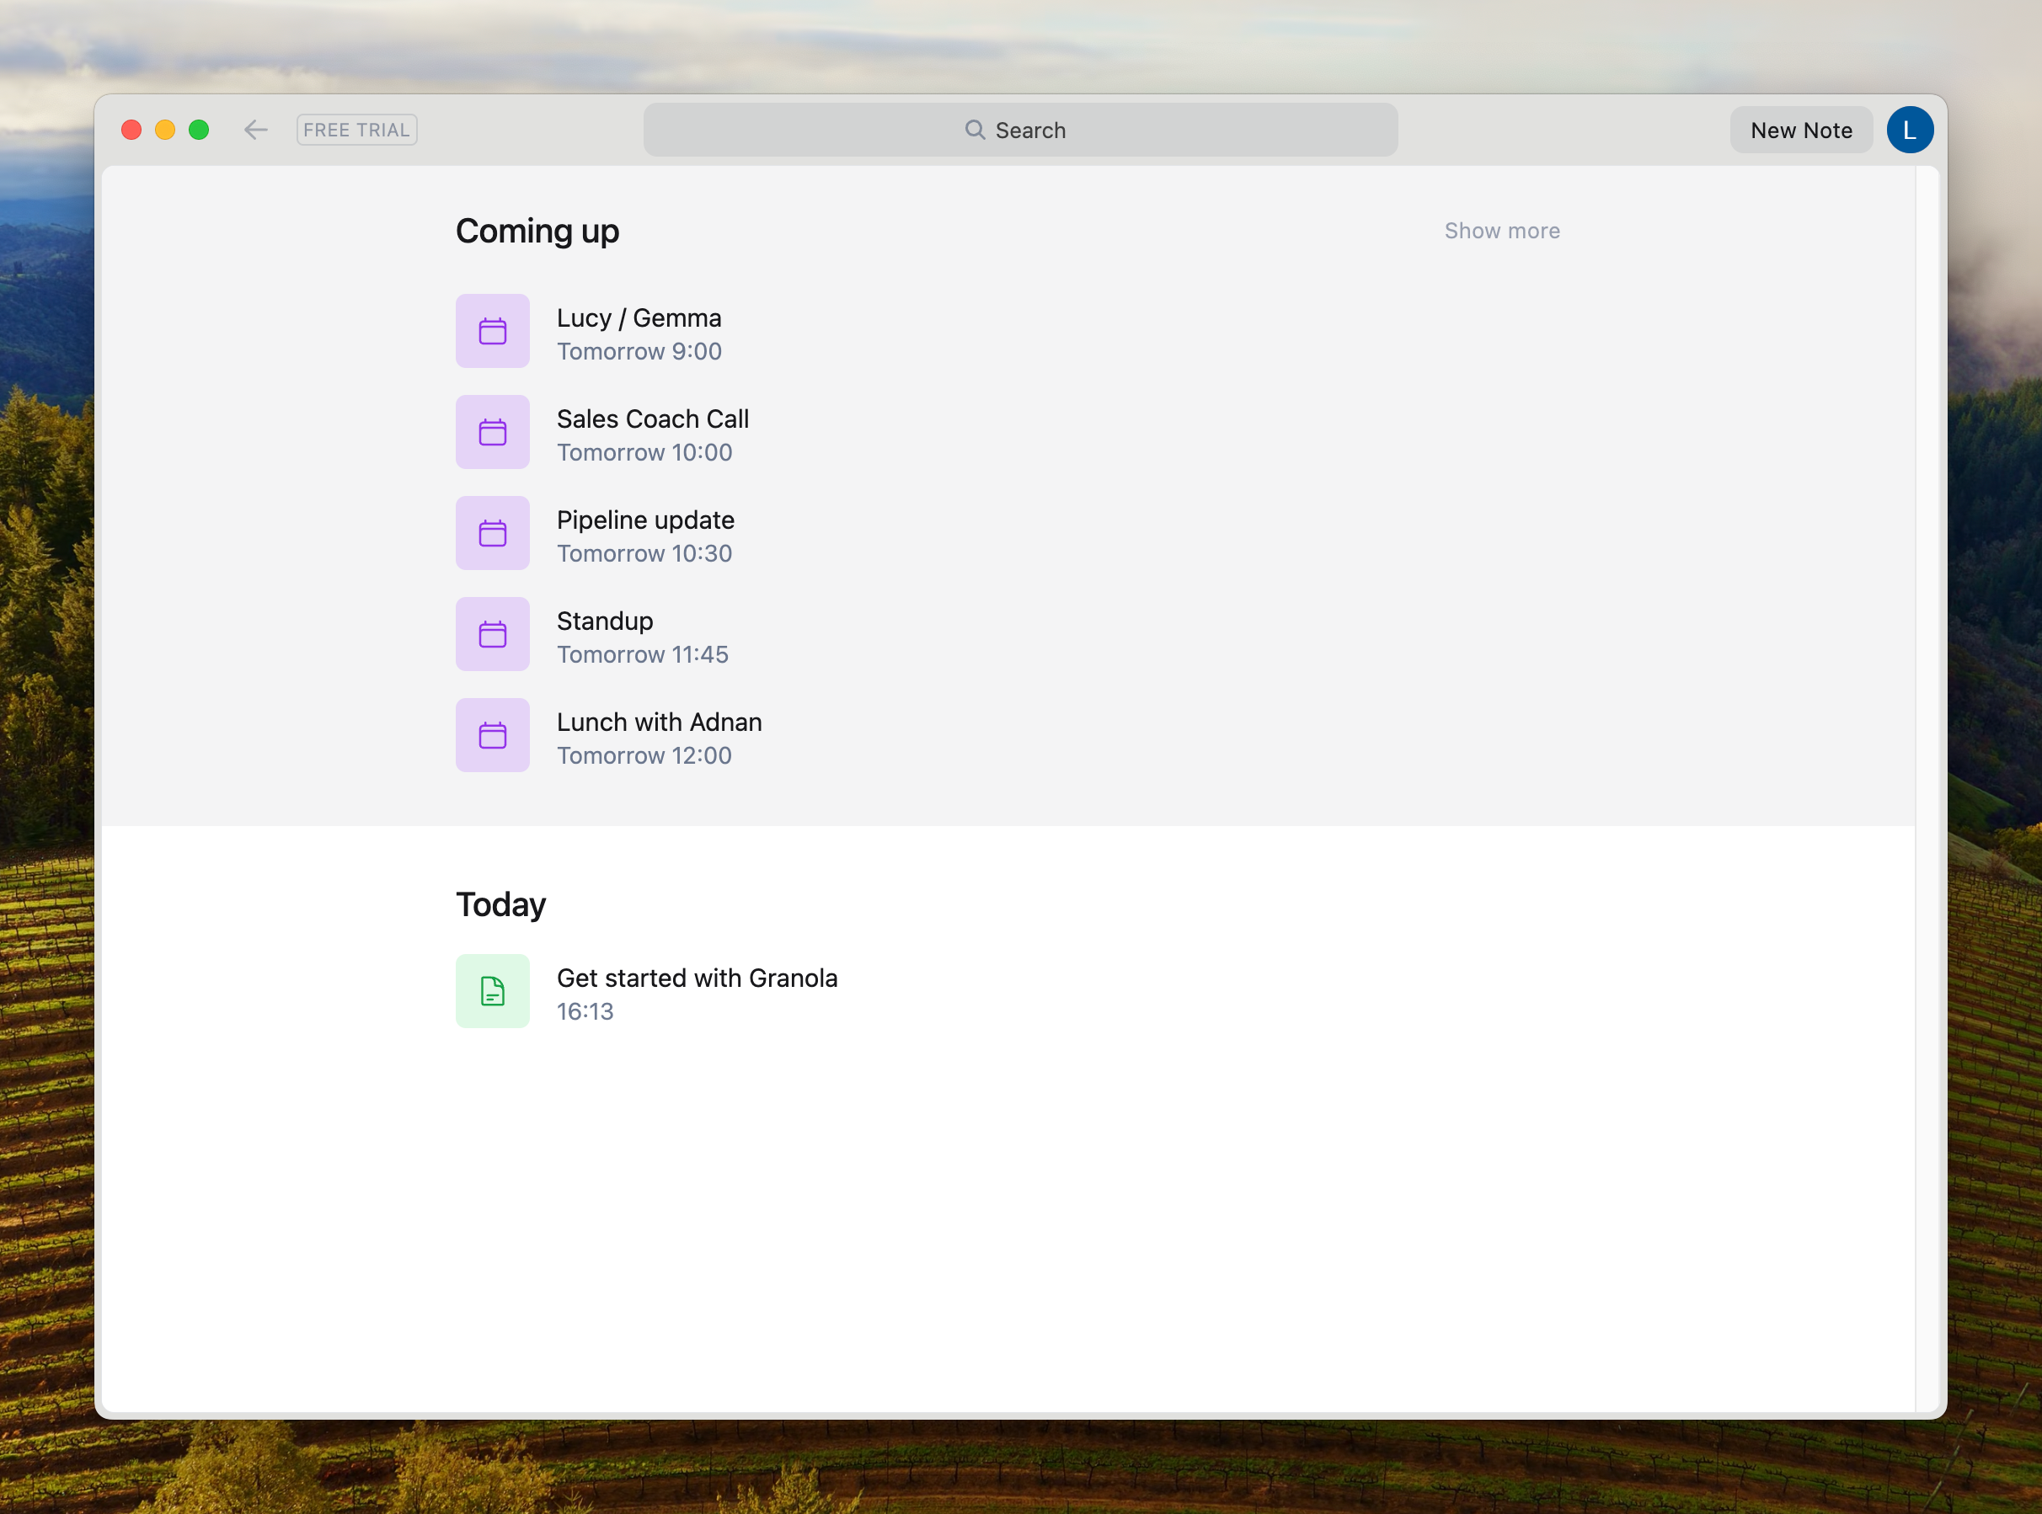
Task: Click the FREE TRIAL badge
Action: click(356, 131)
